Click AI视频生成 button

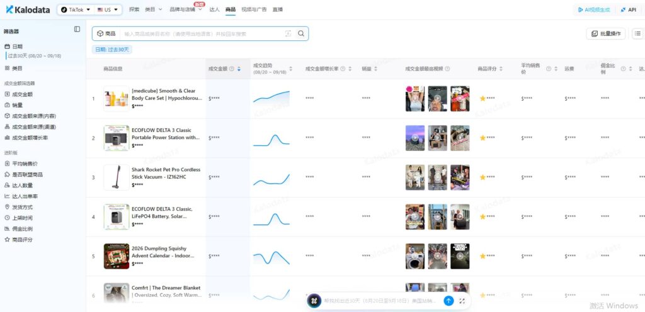tap(593, 9)
